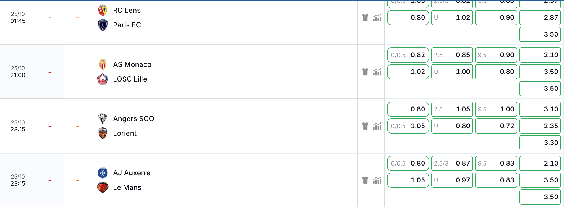Select Lorient handicap 0/0.5 odds 1.05
The image size is (564, 207).
click(x=408, y=126)
